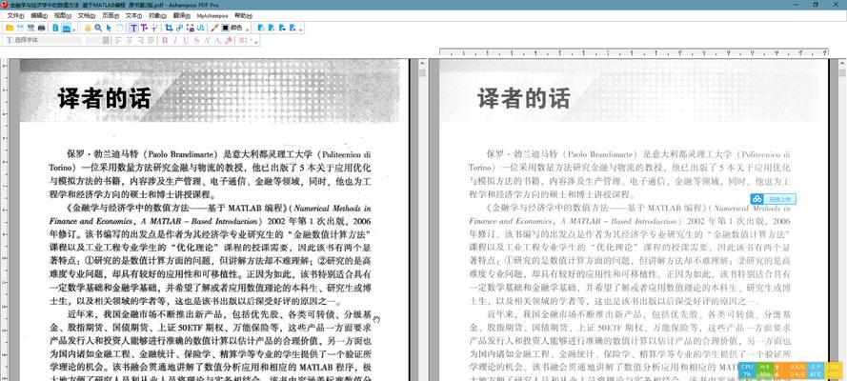This screenshot has height=381, width=847.
Task: Select the arrow pointer selection tool
Action: [109, 28]
